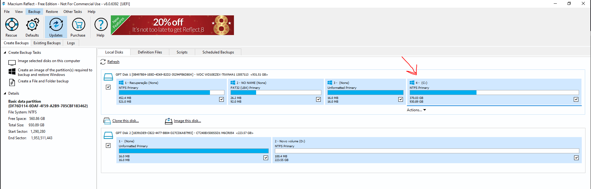591x189 pixels.
Task: Click the Refresh circular arrow icon
Action: [x=103, y=62]
